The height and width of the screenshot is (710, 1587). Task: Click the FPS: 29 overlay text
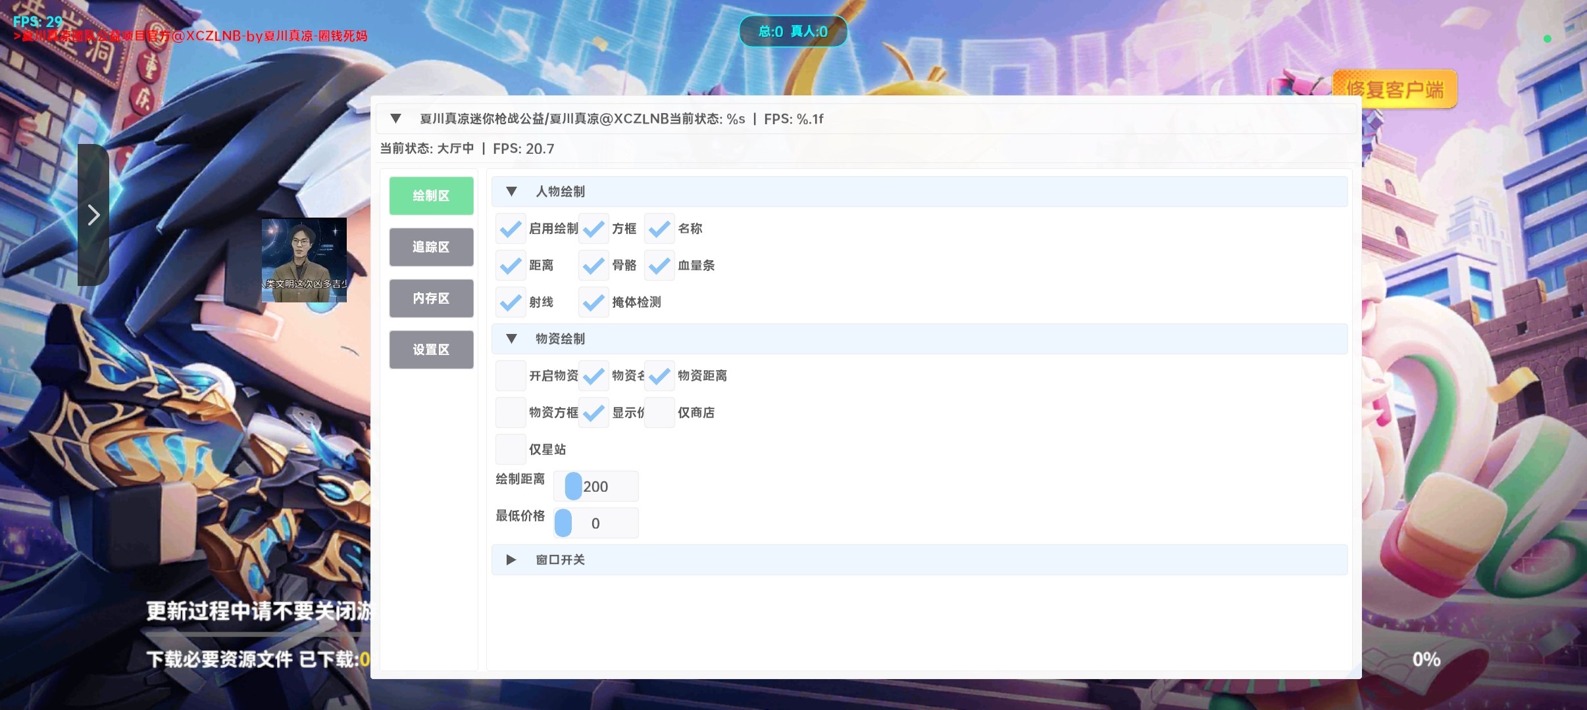[38, 21]
